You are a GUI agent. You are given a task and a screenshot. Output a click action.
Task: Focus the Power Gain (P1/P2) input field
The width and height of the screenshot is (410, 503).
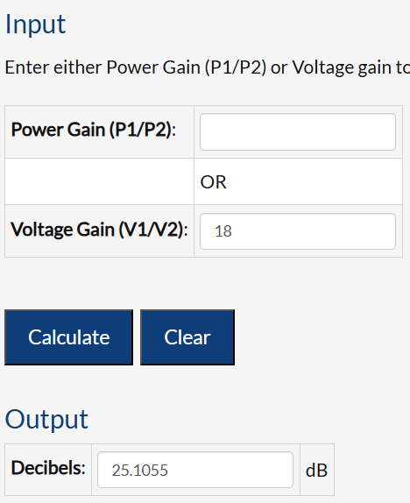pos(298,131)
